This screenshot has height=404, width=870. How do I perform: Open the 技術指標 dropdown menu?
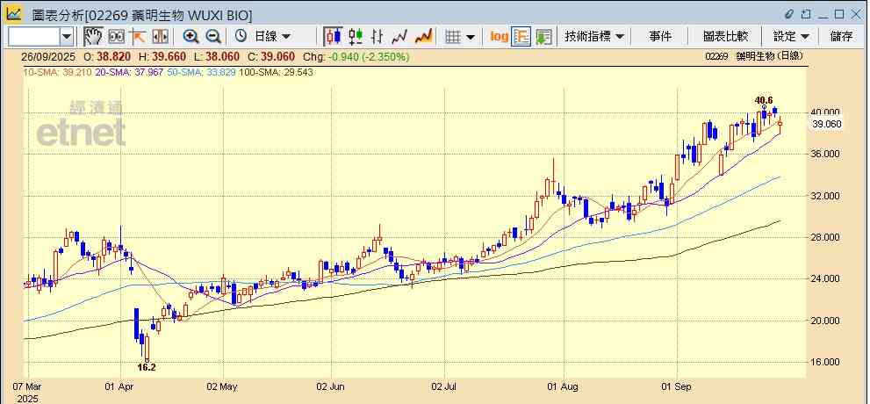594,37
